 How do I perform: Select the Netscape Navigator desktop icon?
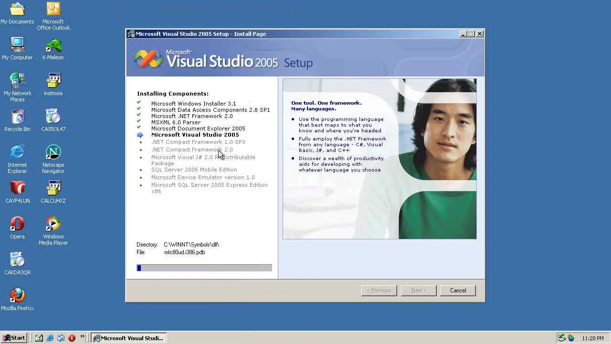53,159
